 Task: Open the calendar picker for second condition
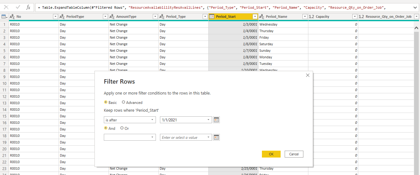point(216,137)
